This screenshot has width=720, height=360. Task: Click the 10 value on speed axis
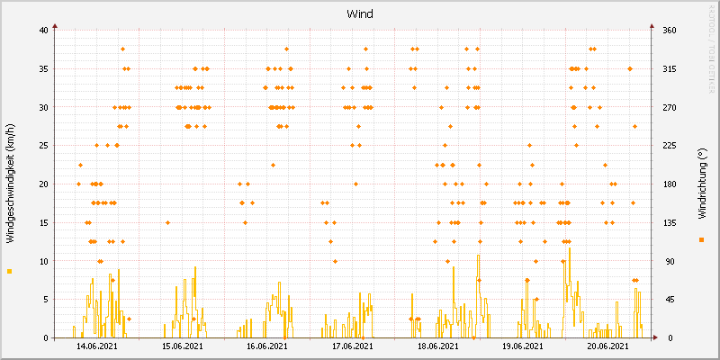tap(43, 261)
